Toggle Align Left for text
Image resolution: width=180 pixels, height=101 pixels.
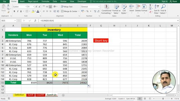click(44, 11)
